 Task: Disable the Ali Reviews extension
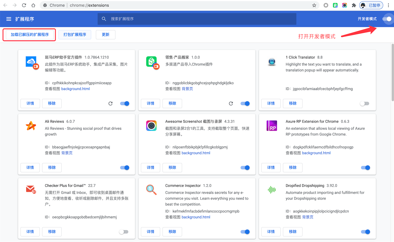tap(125, 168)
